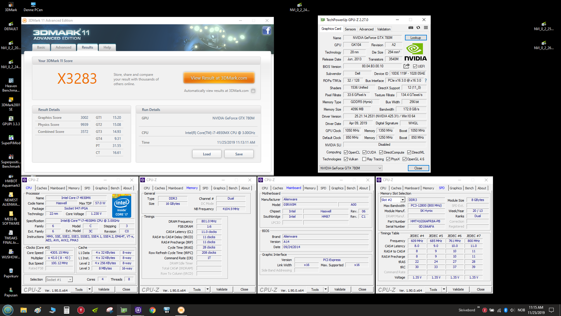Open the NVIDIA green icon in taskbar
The height and width of the screenshot is (316, 561).
[x=95, y=310]
